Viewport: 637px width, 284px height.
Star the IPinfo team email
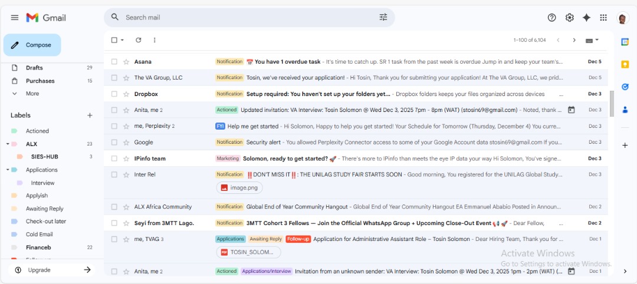126,158
